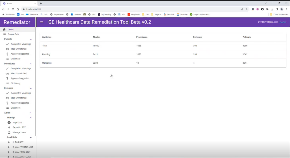Click the Pending referrers value 296
Viewport: 290px width, 158px height.
click(x=195, y=54)
